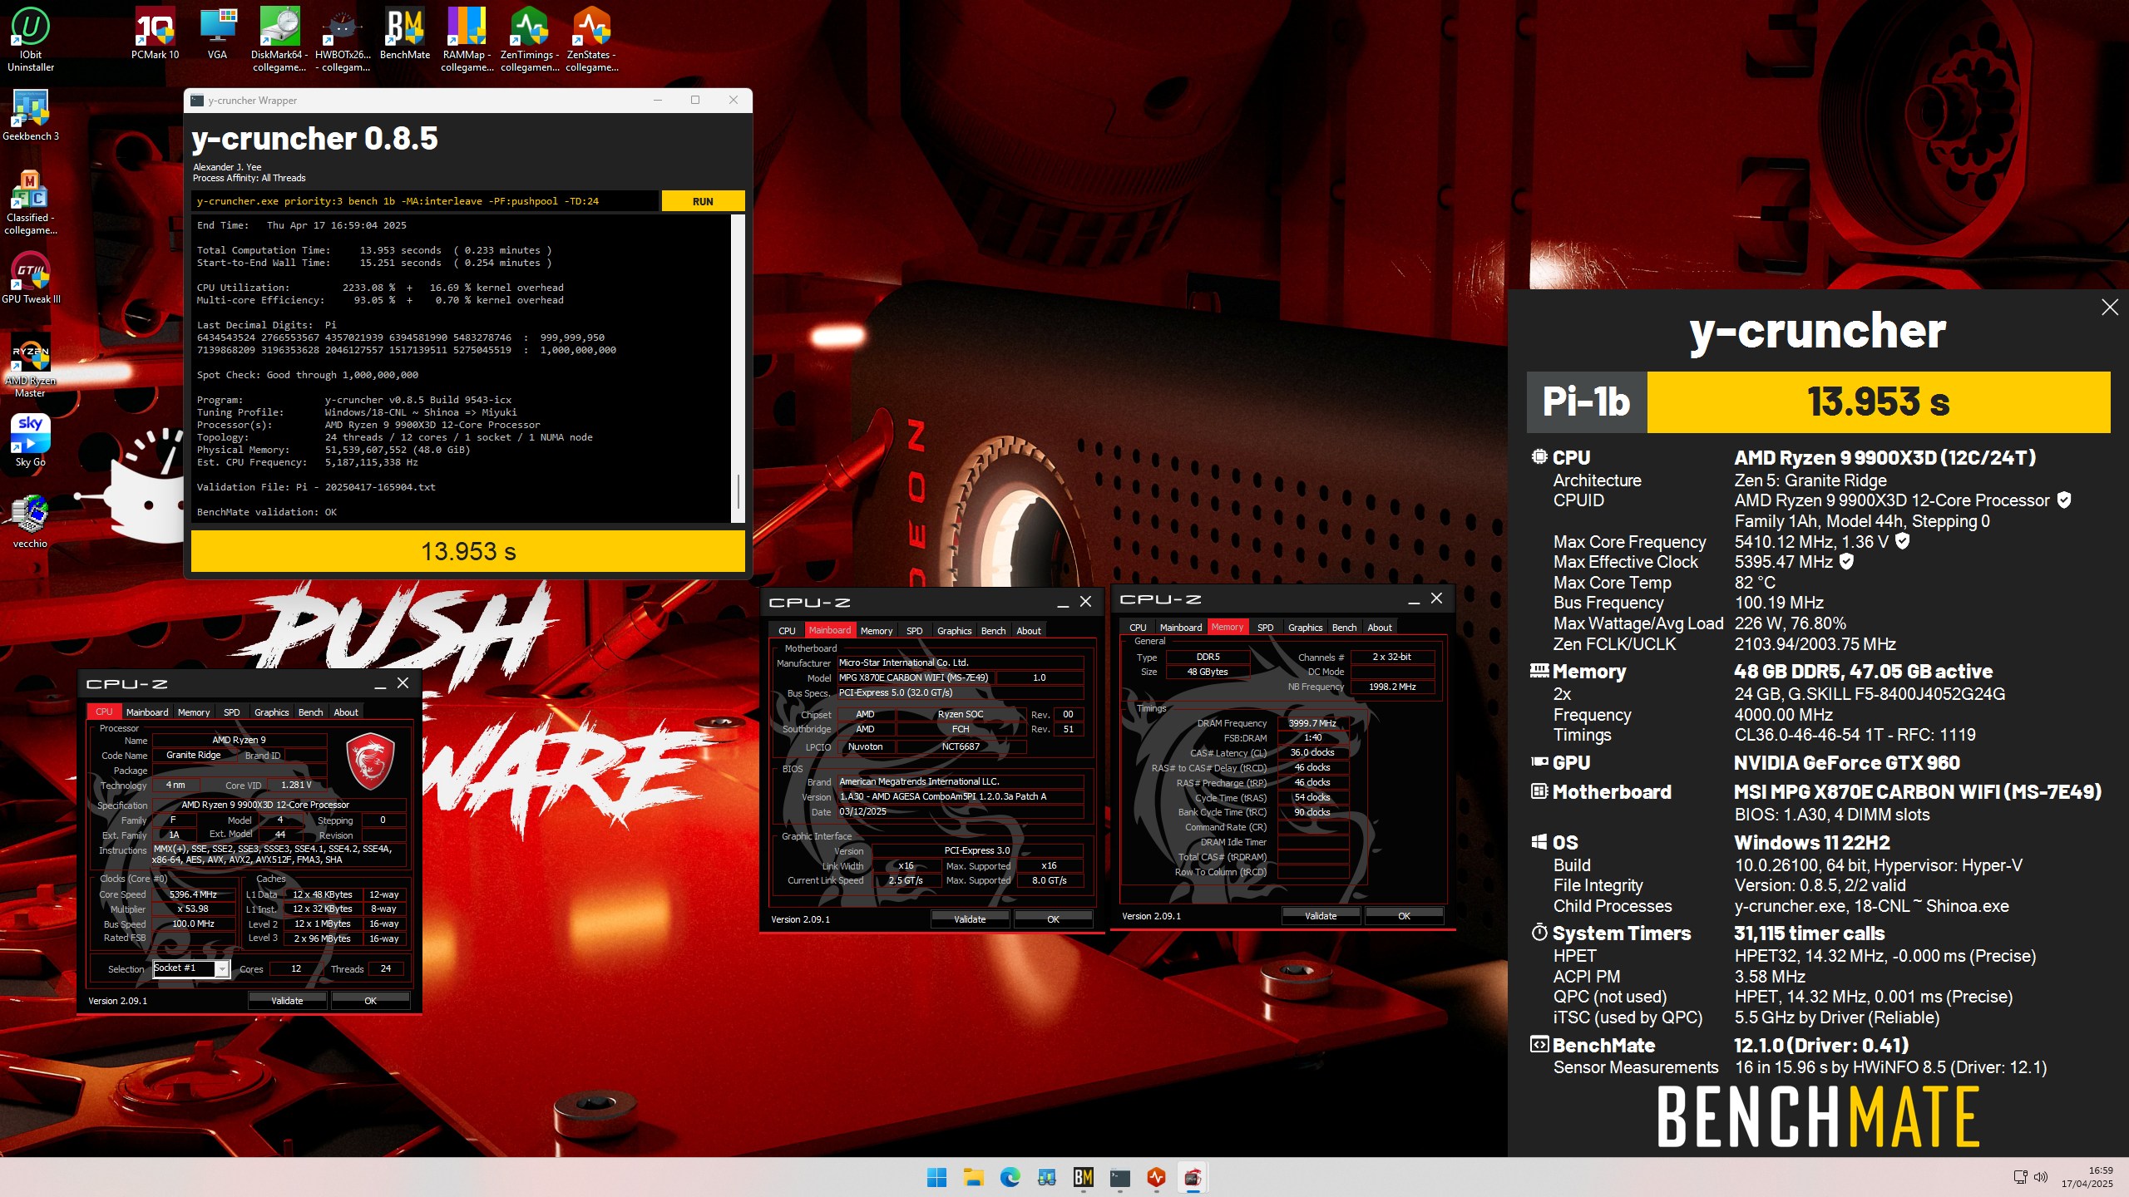
Task: Open File Explorer from the taskbar
Action: click(x=973, y=1177)
